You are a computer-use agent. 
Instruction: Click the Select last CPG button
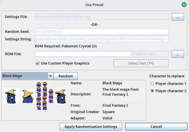(x=141, y=63)
